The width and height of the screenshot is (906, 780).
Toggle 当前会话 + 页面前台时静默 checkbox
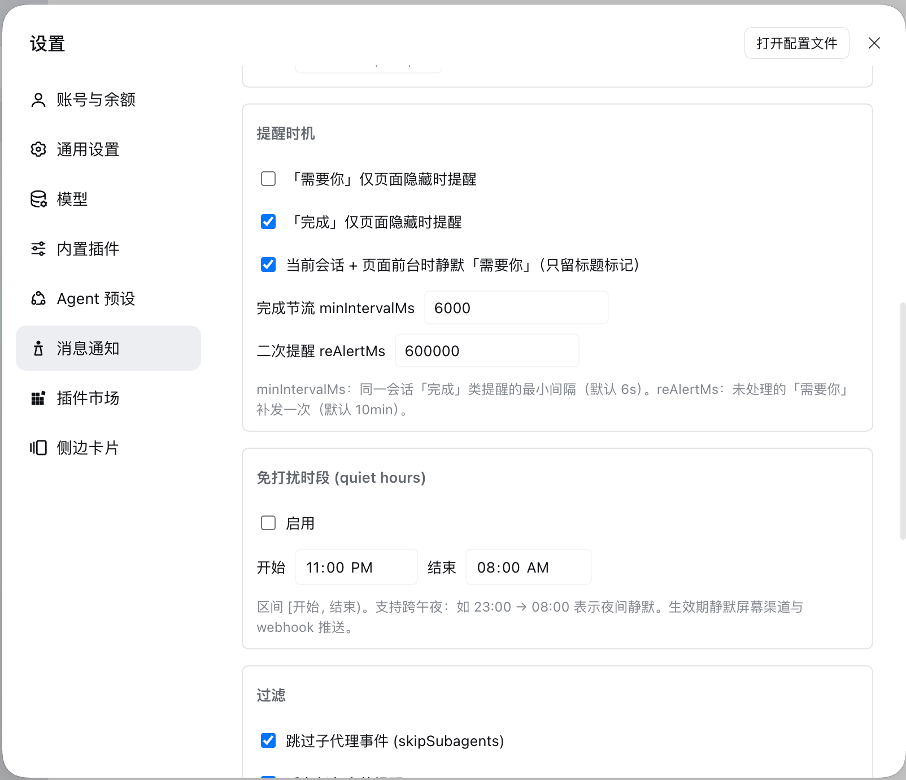[x=268, y=265]
